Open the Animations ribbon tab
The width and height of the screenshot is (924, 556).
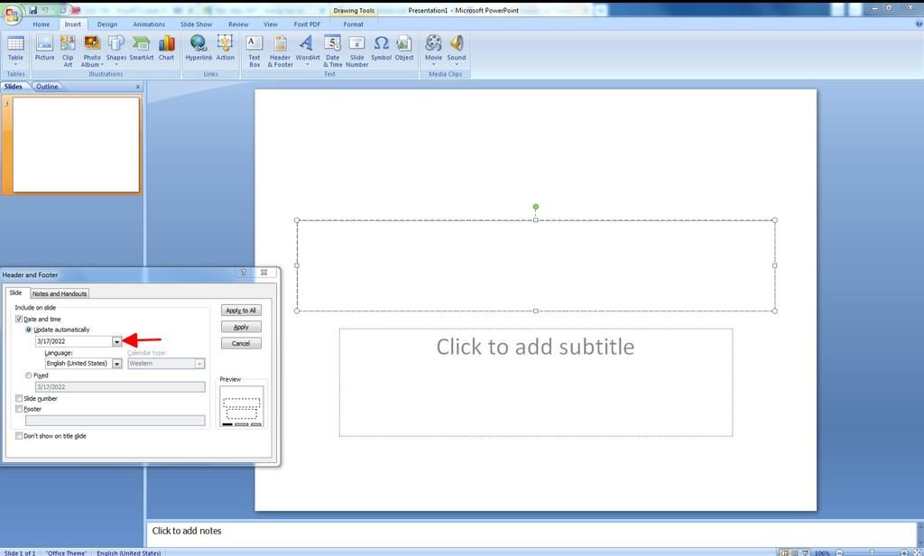tap(149, 24)
